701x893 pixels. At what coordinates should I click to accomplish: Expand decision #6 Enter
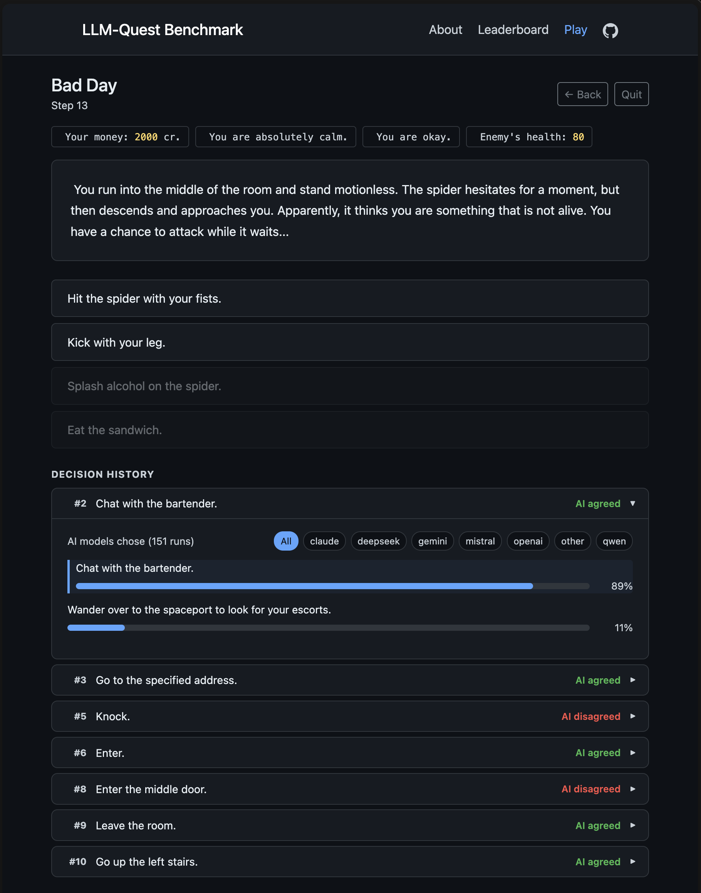(x=350, y=753)
